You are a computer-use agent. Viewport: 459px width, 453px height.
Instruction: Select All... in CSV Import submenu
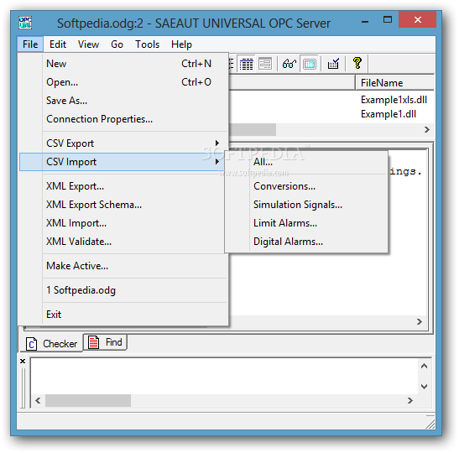tap(306, 162)
